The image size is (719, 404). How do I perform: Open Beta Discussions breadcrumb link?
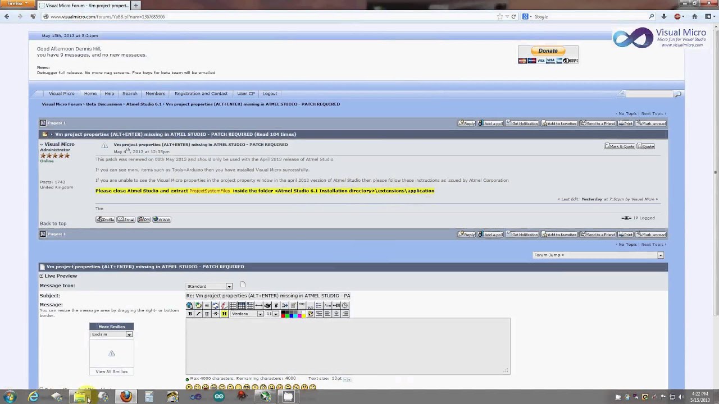[x=104, y=104]
